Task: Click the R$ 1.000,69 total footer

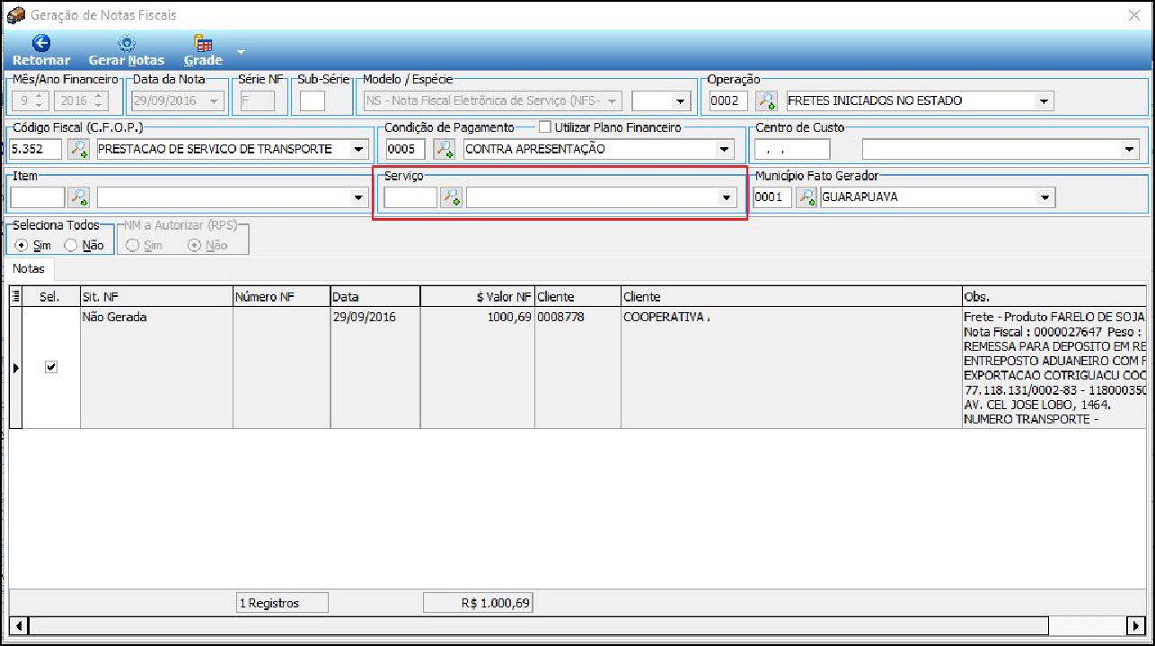Action: (x=478, y=603)
